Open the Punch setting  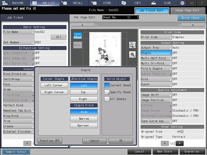156,84
